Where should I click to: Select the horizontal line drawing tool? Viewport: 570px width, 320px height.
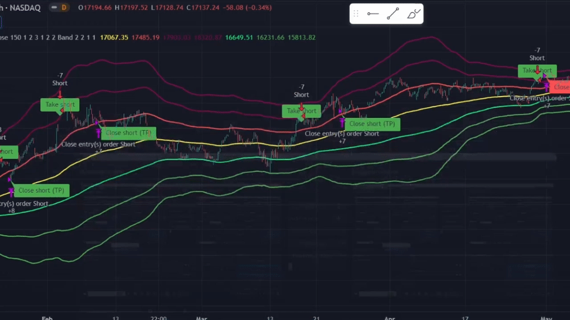point(373,14)
